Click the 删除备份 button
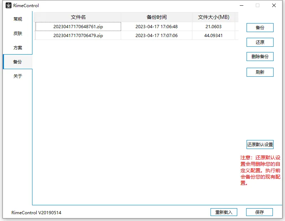285x221 pixels. click(x=260, y=56)
